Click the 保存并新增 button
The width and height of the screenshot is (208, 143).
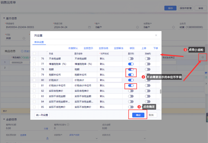pos(185,8)
